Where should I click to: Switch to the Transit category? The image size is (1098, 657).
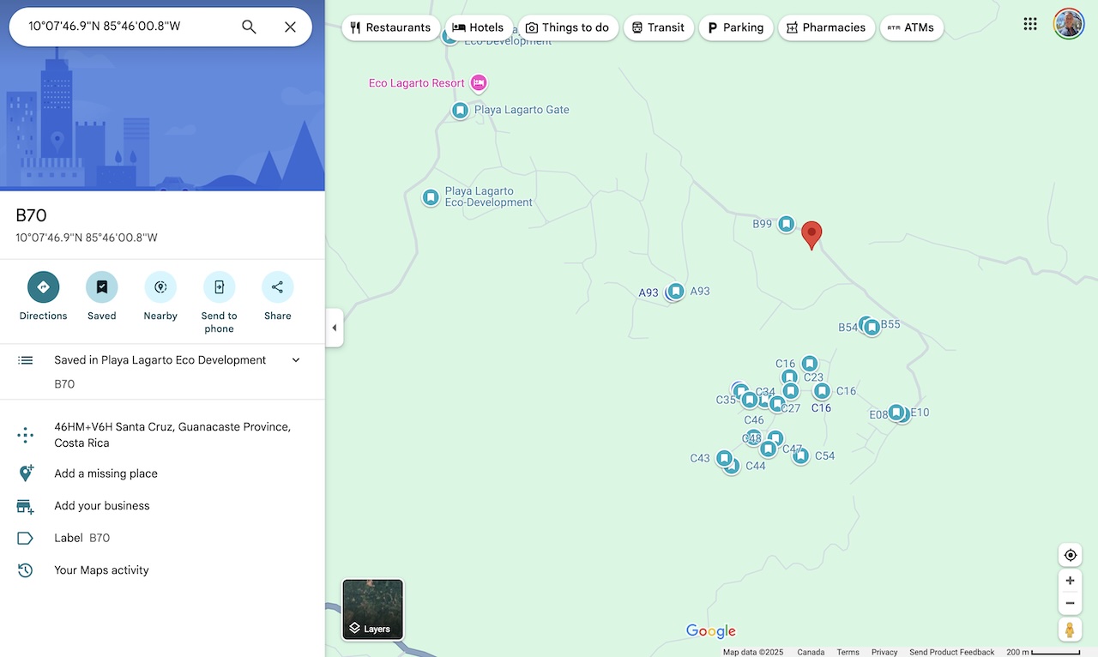[x=658, y=27]
